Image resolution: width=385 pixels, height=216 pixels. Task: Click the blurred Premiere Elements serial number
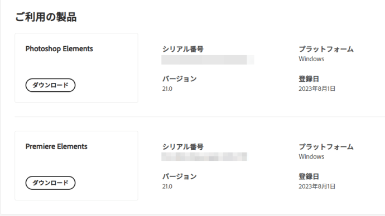[x=204, y=156]
